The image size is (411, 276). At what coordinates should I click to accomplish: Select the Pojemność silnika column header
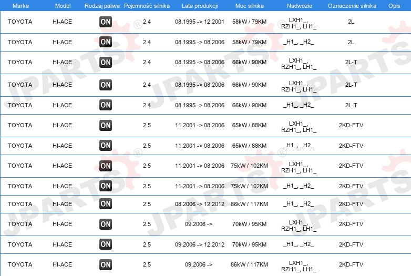pos(147,6)
